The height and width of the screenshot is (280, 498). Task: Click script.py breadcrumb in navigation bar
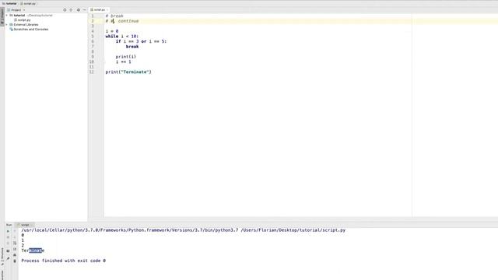click(28, 3)
